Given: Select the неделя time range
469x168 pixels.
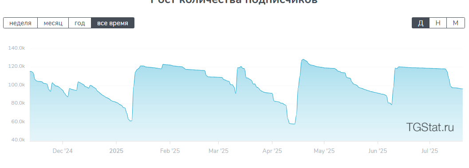Looking at the screenshot, I should (x=20, y=23).
